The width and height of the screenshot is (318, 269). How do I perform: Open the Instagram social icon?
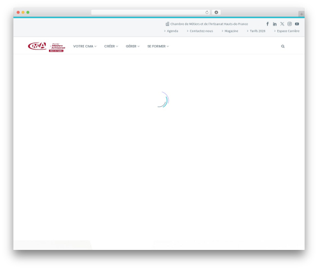(x=289, y=24)
